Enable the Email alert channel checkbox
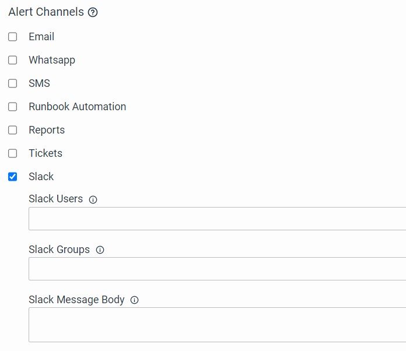 pyautogui.click(x=12, y=37)
